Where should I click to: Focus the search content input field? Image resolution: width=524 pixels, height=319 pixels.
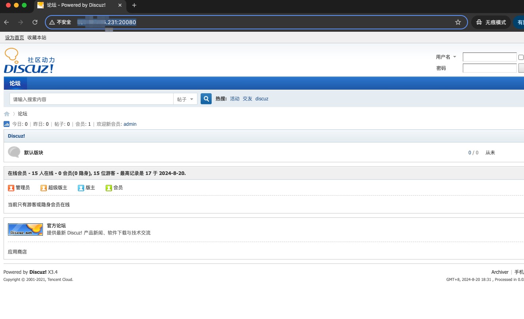(91, 99)
